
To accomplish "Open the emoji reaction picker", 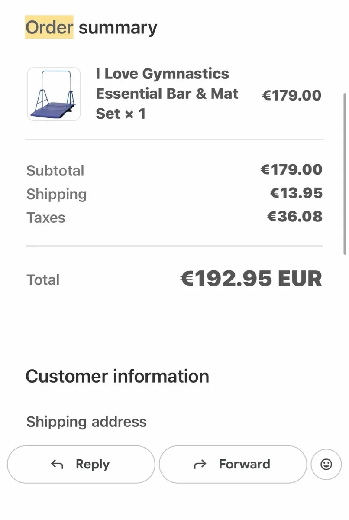I will pyautogui.click(x=326, y=465).
